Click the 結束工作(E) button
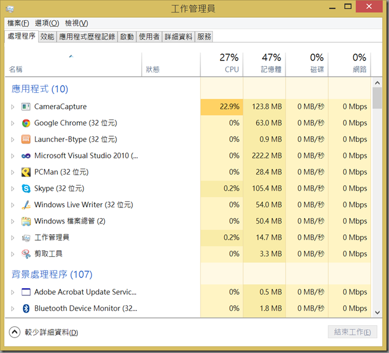 coord(352,332)
